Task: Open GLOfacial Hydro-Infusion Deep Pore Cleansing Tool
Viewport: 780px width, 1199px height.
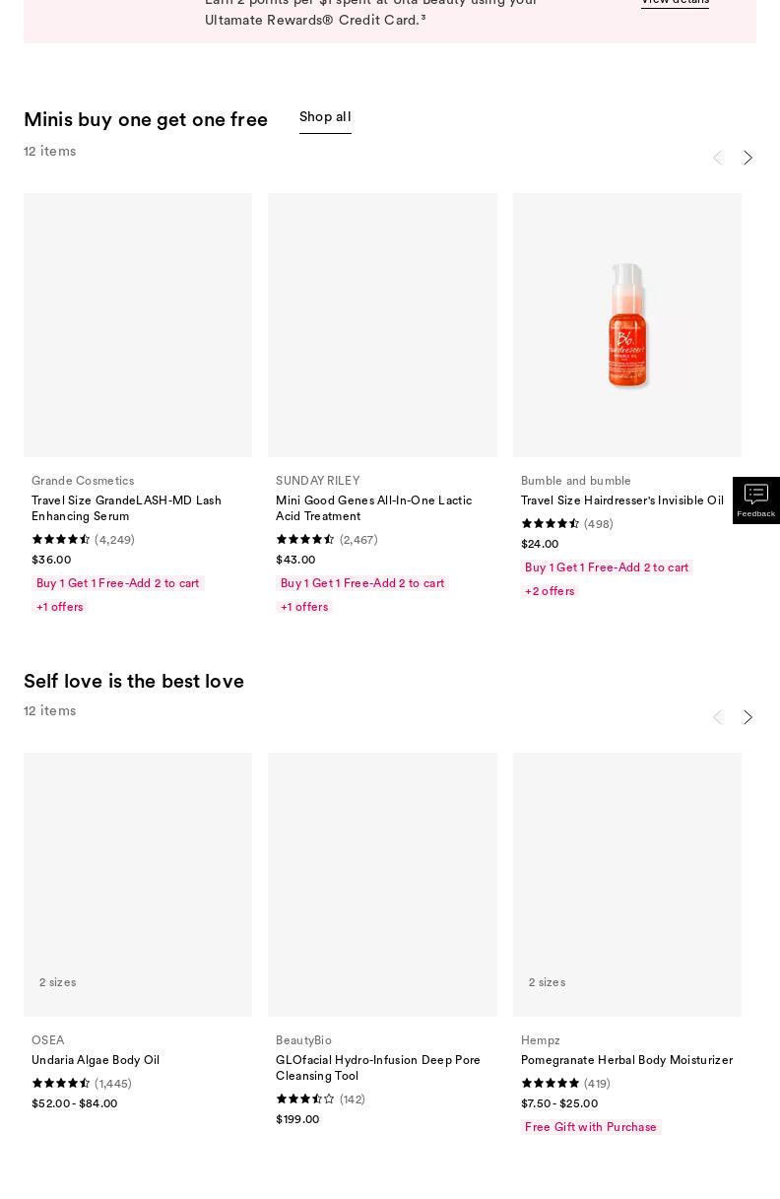Action: 378,1068
